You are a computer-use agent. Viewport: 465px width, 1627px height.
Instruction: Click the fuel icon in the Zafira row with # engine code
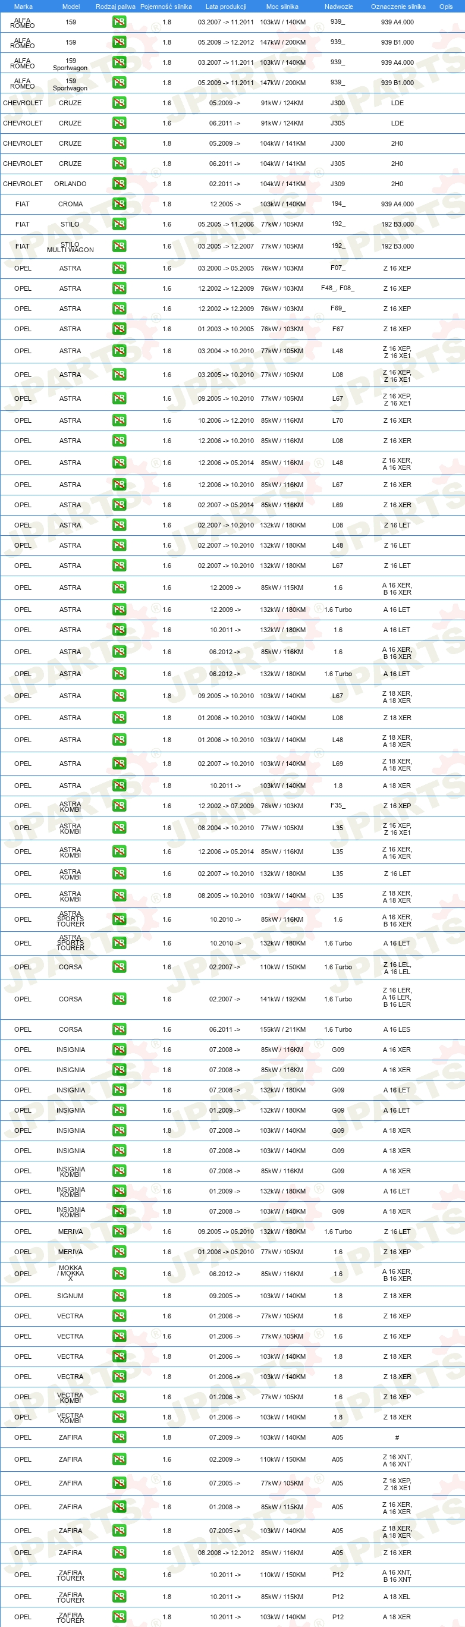pos(119,1437)
